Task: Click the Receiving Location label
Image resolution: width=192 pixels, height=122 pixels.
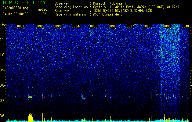Action: click(71, 7)
